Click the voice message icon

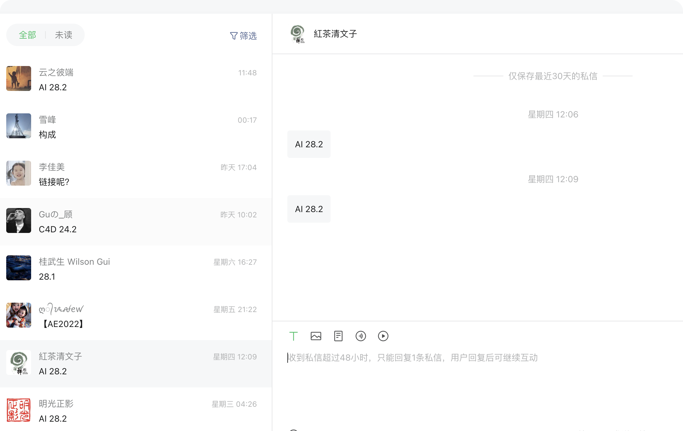(x=360, y=336)
